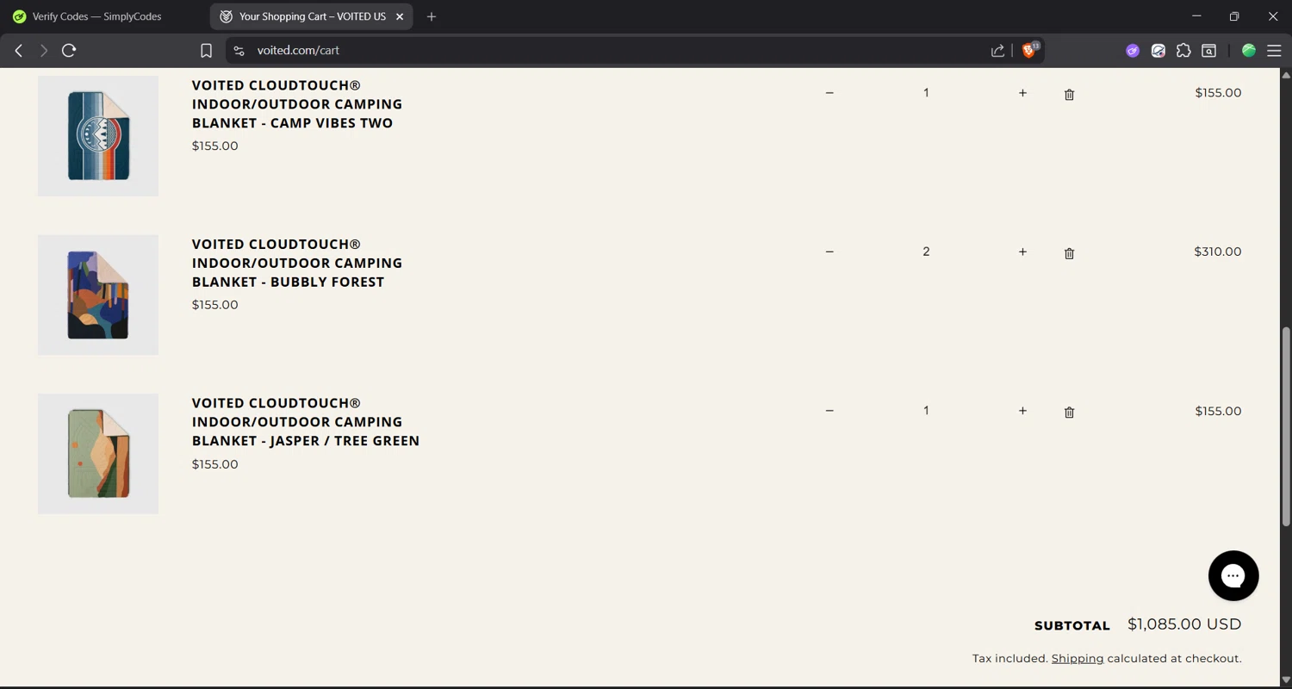
Task: Click the Camp Vibes Two blanket thumbnail
Action: (98, 136)
